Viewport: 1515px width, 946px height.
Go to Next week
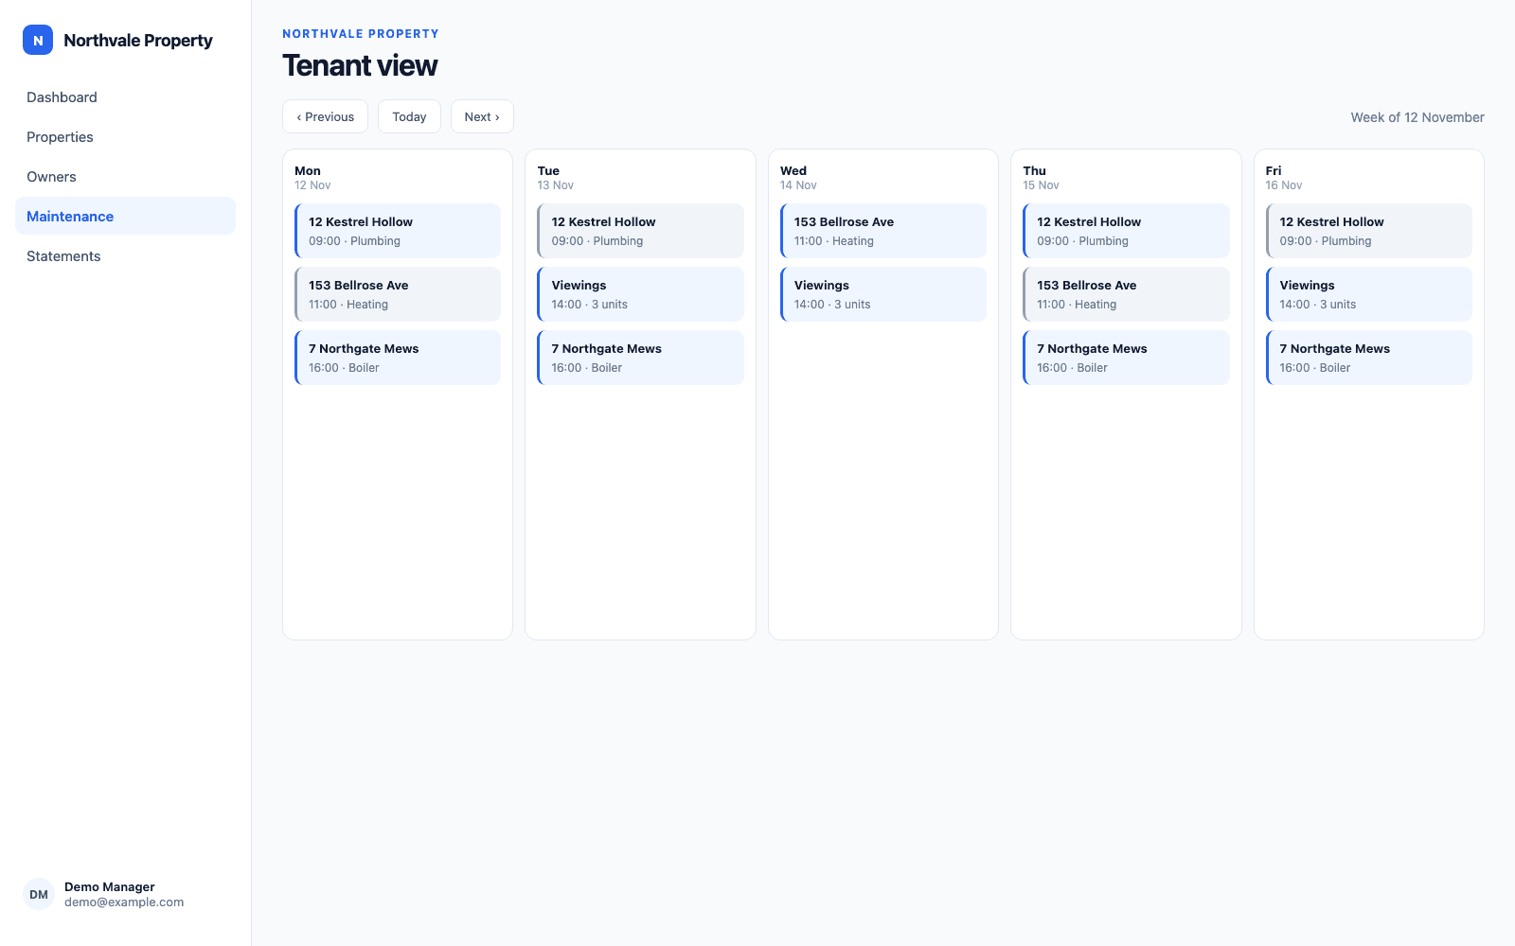(x=482, y=116)
